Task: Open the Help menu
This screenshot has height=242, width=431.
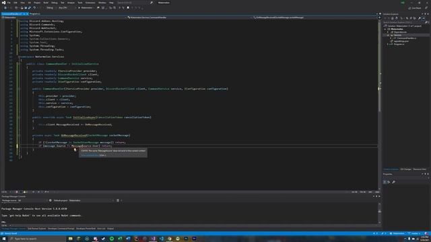Action: 111,3
